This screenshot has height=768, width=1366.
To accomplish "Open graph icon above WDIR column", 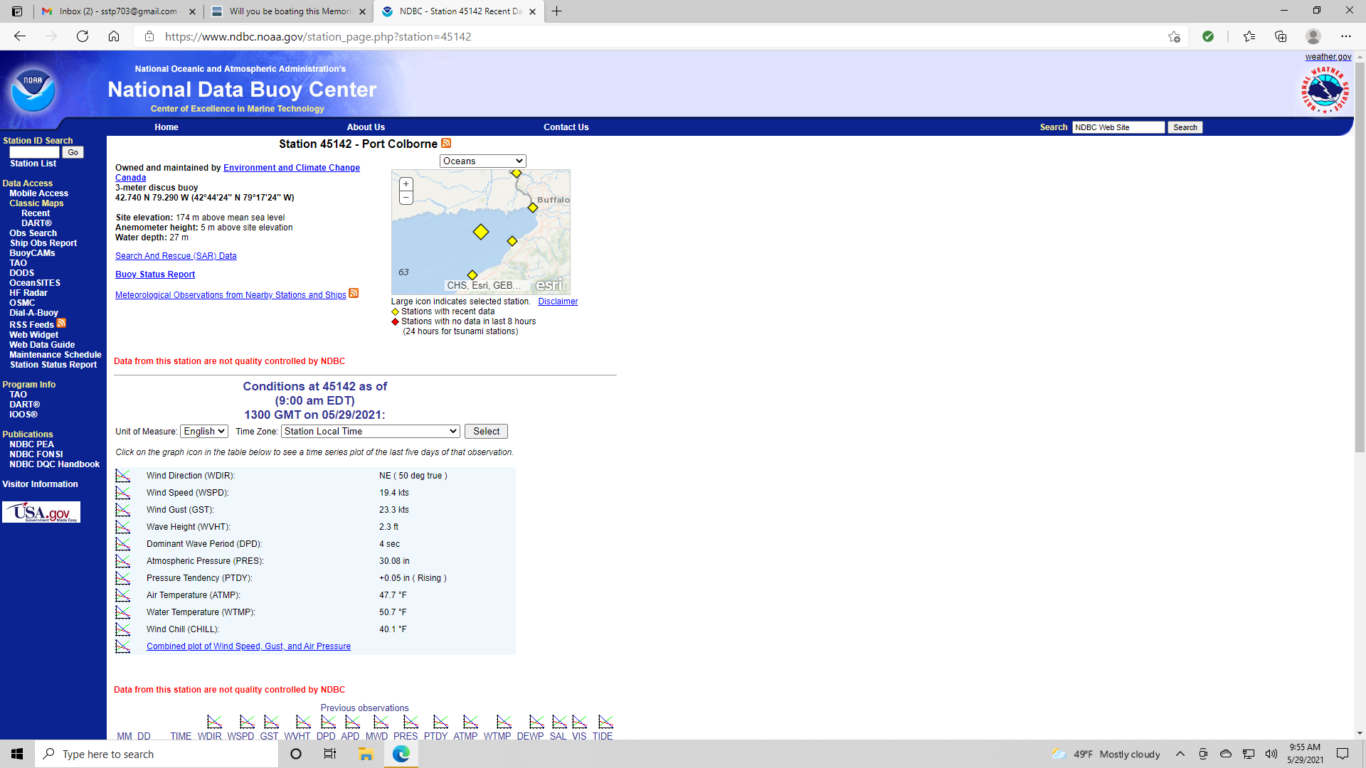I will [x=214, y=722].
